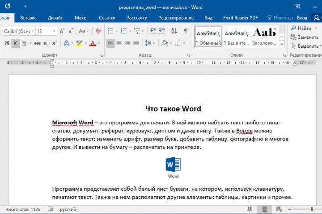Open the Вставка ribbon tab
The width and height of the screenshot is (322, 214).
[x=28, y=18]
